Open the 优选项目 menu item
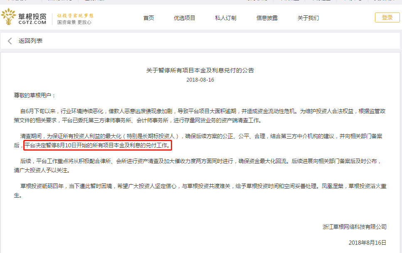The width and height of the screenshot is (402, 253). click(x=184, y=18)
